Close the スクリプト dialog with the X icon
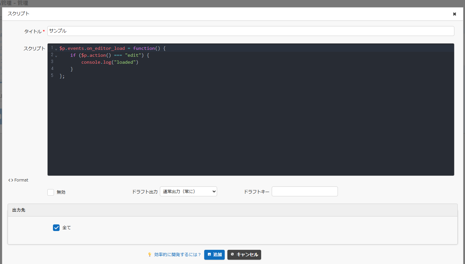 coord(454,14)
